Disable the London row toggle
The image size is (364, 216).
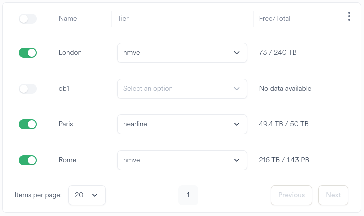click(x=28, y=53)
